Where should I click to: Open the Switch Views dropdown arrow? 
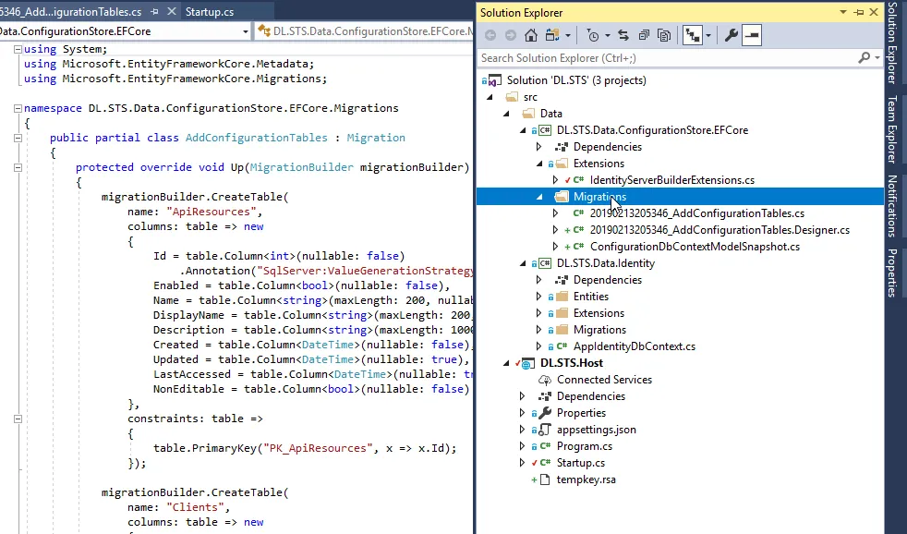568,35
